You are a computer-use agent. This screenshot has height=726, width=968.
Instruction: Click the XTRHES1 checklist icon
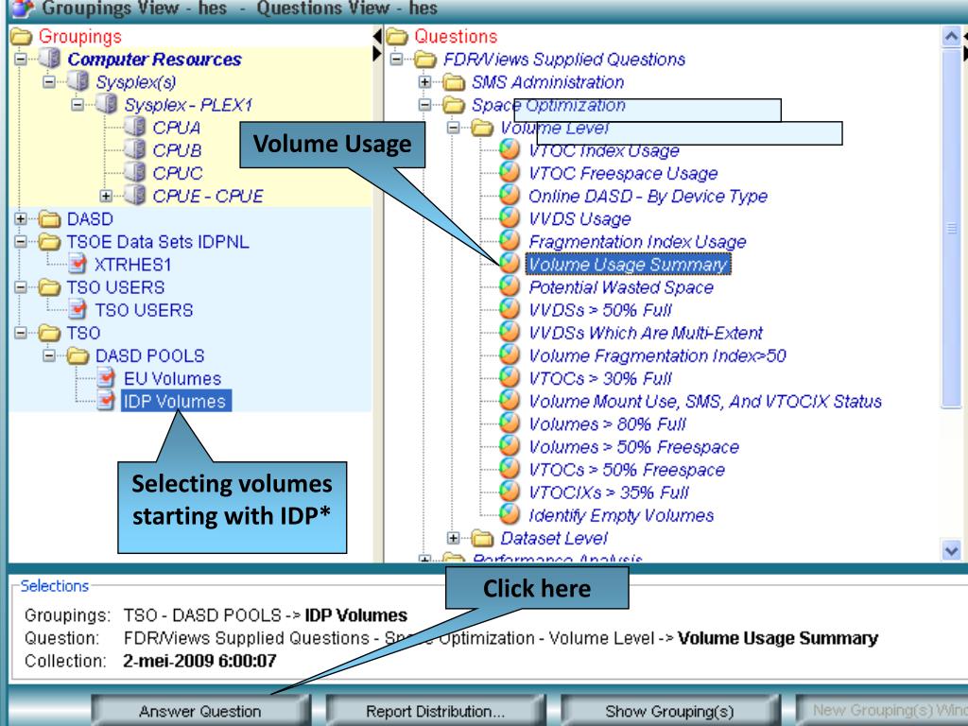[77, 264]
